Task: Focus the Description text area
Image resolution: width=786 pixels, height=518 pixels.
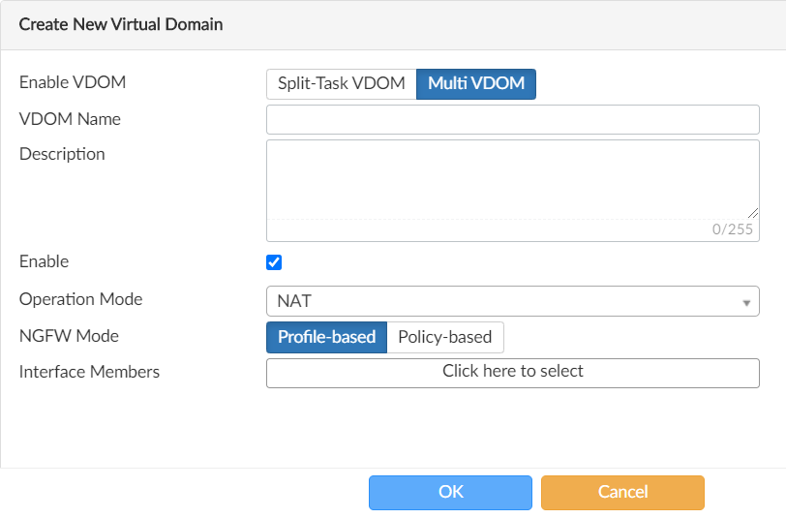Action: tap(512, 179)
